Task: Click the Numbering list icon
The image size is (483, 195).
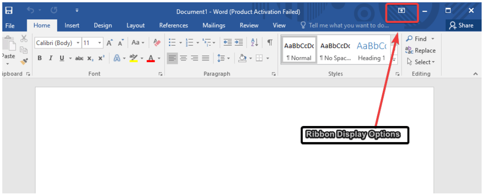Action: tap(190, 42)
